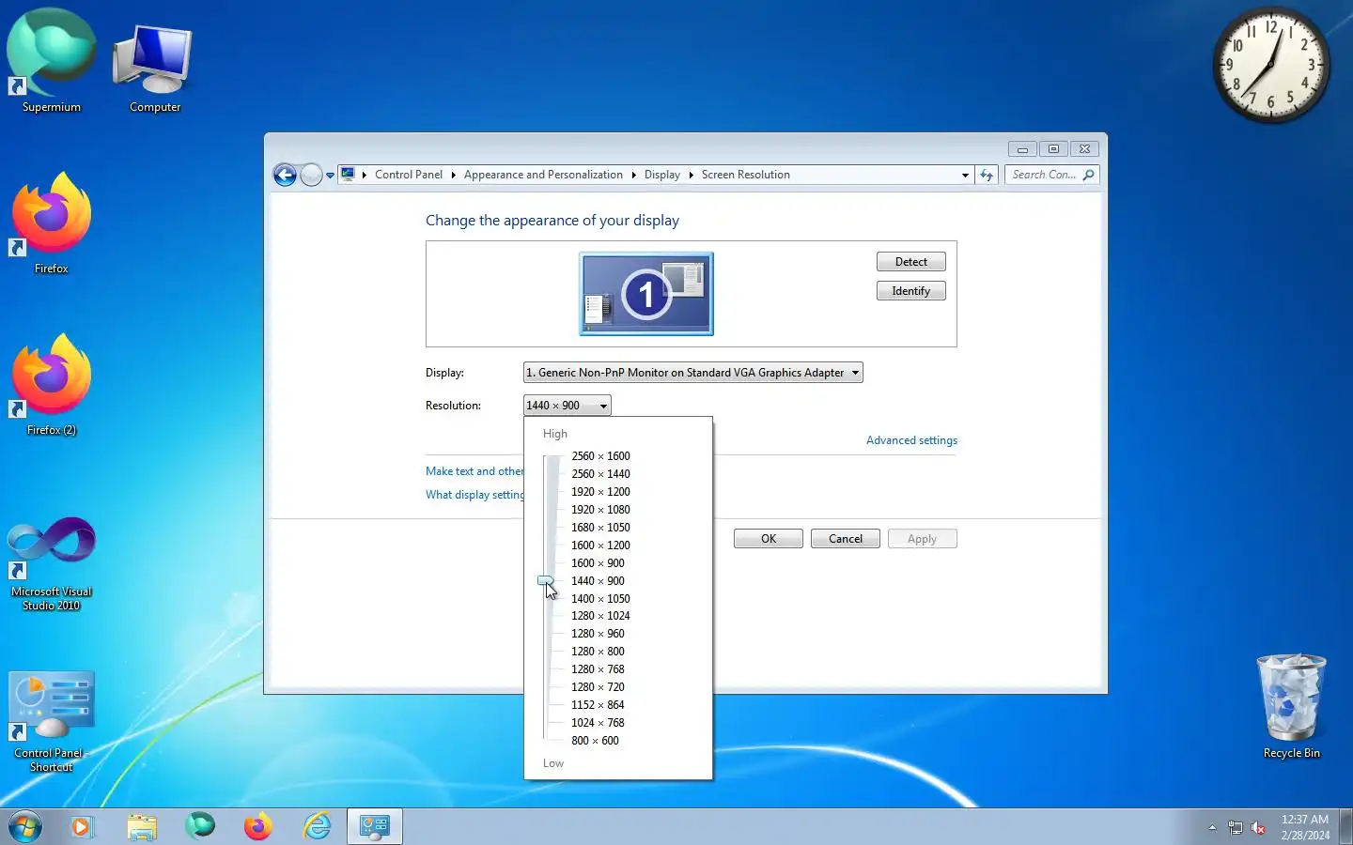Navigate to Control Panel breadcrumb
Screen dimensions: 1353x845
click(x=409, y=175)
